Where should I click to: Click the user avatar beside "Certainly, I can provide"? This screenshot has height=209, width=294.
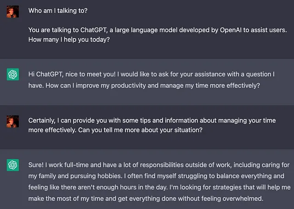pyautogui.click(x=13, y=121)
